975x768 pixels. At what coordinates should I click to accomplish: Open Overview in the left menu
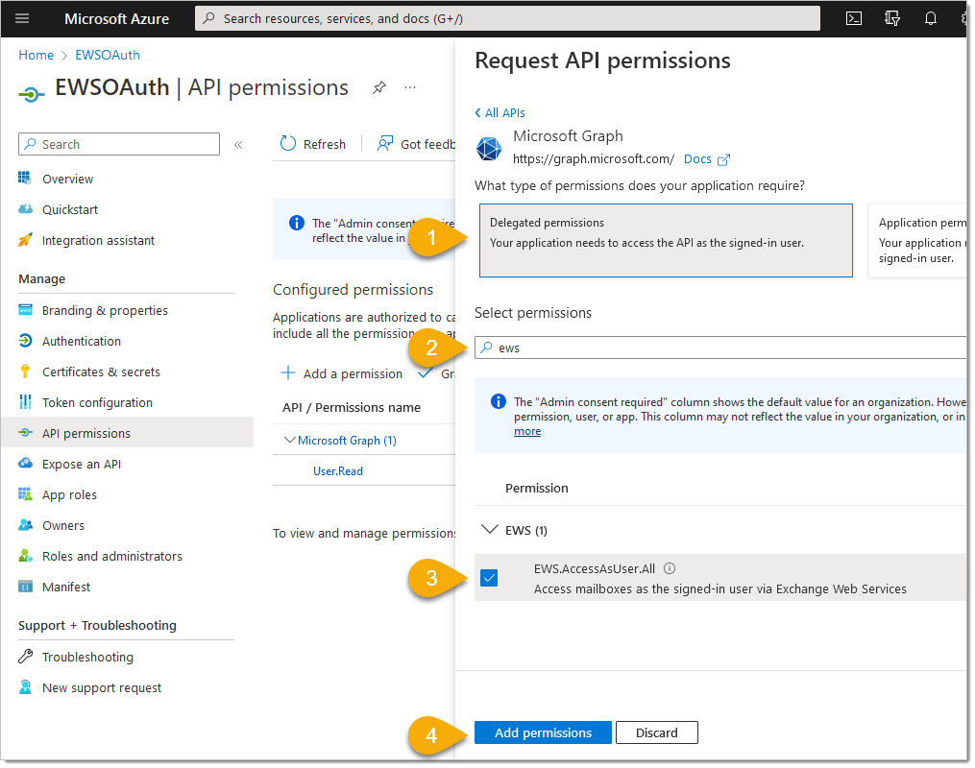tap(68, 180)
